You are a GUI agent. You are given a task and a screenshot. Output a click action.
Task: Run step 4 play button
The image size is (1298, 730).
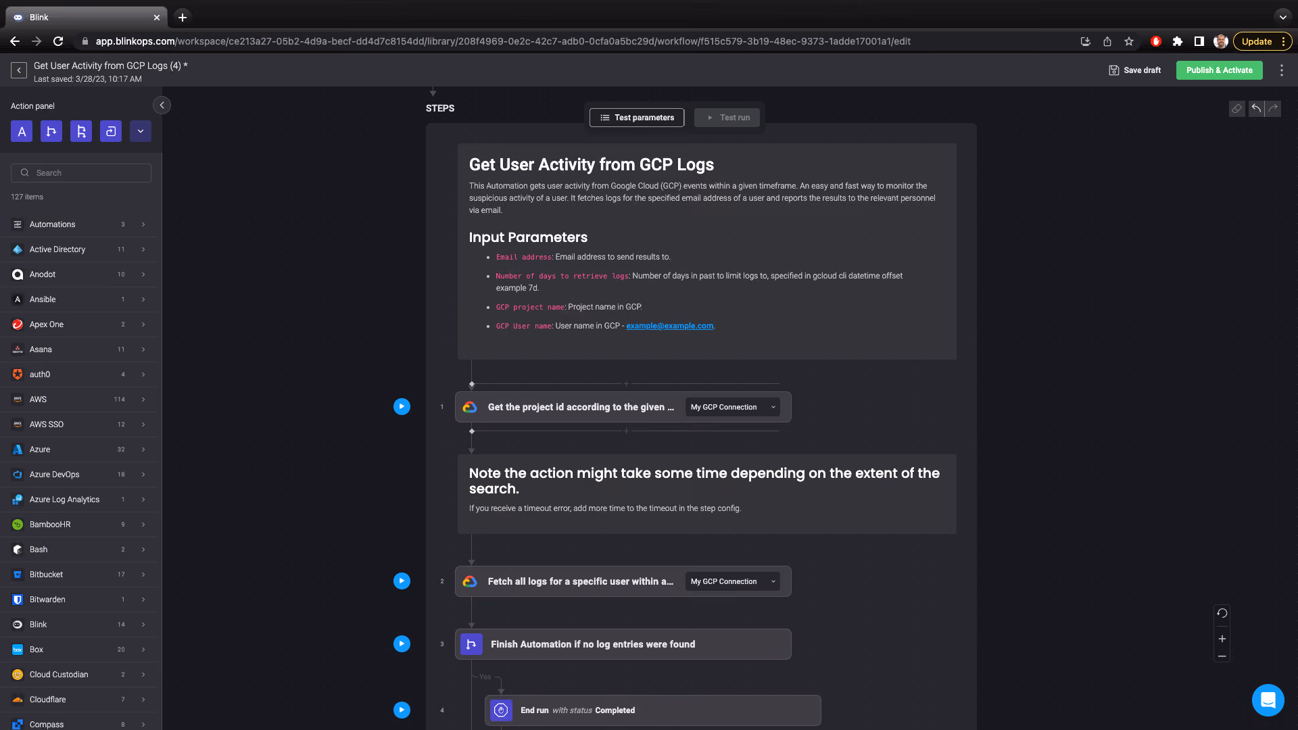coord(402,710)
